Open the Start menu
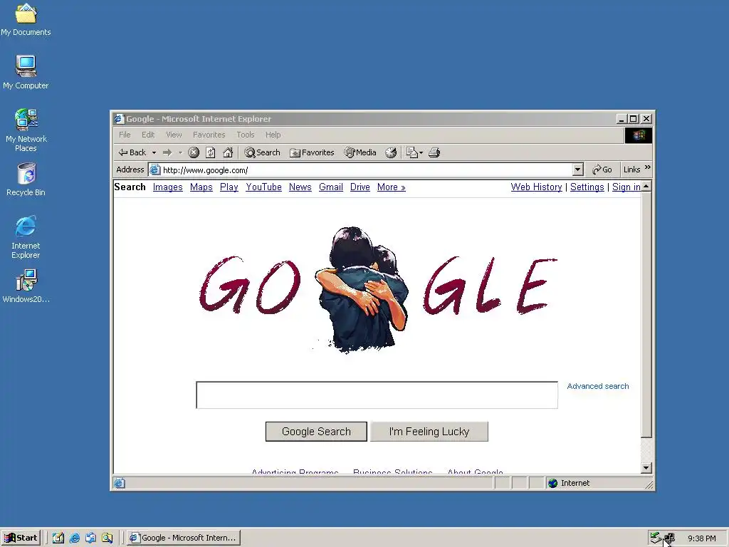 click(x=21, y=538)
